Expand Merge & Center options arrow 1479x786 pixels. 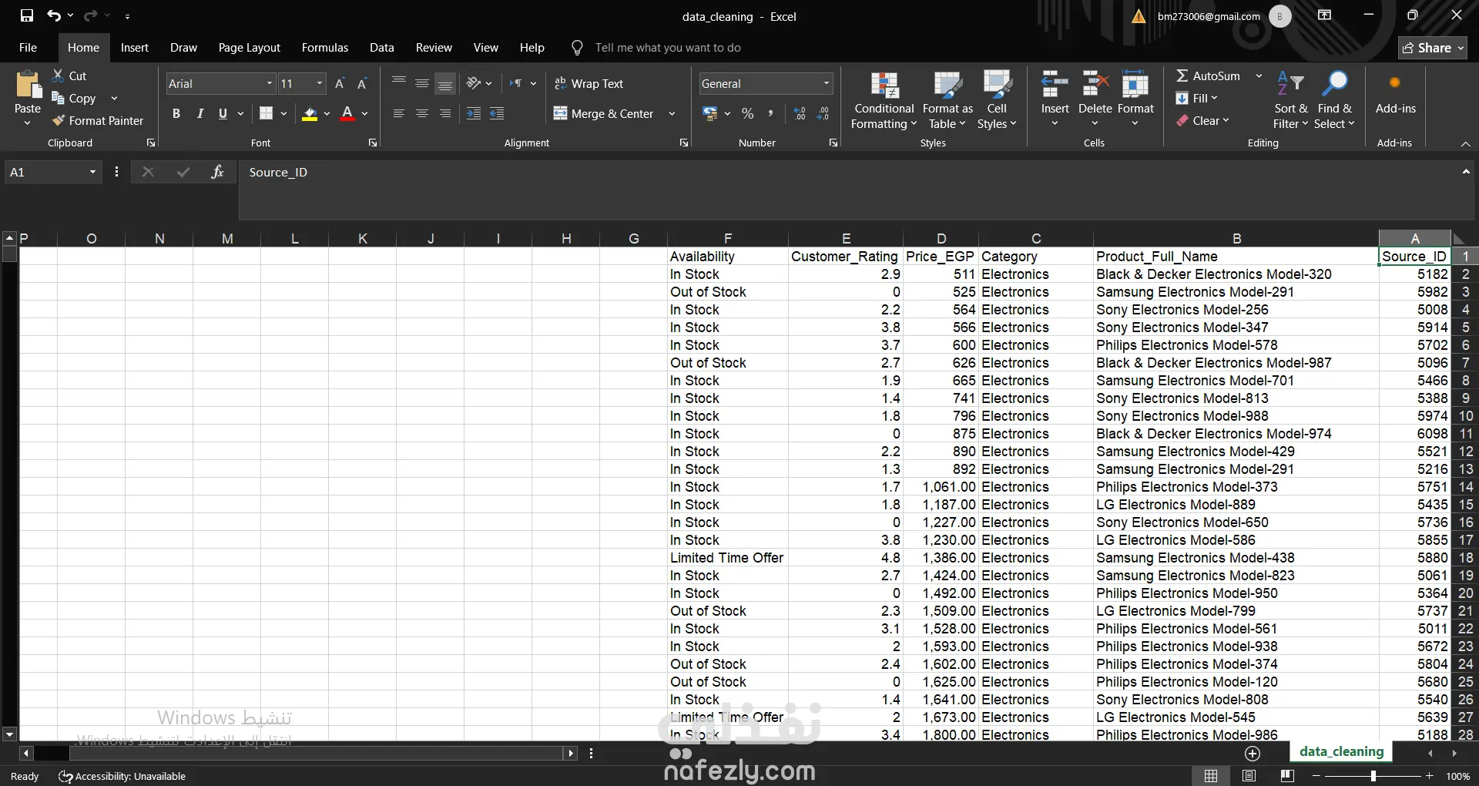[x=672, y=113]
